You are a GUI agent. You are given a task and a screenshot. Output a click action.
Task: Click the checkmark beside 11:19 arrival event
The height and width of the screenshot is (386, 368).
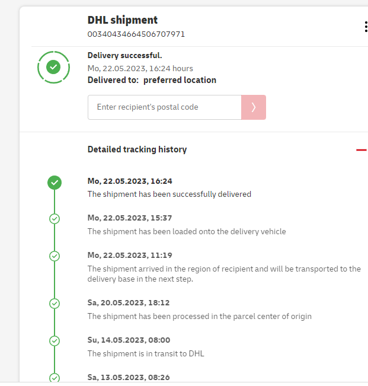point(55,256)
